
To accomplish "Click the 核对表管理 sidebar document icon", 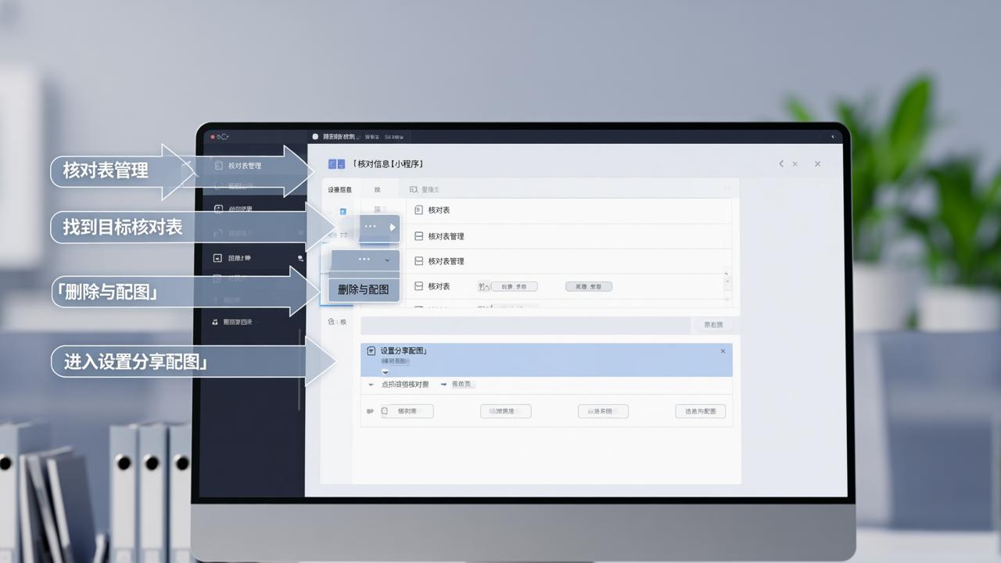I will 218,166.
